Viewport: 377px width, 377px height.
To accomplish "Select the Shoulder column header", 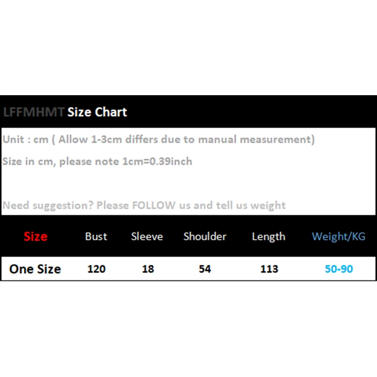I will click(205, 237).
